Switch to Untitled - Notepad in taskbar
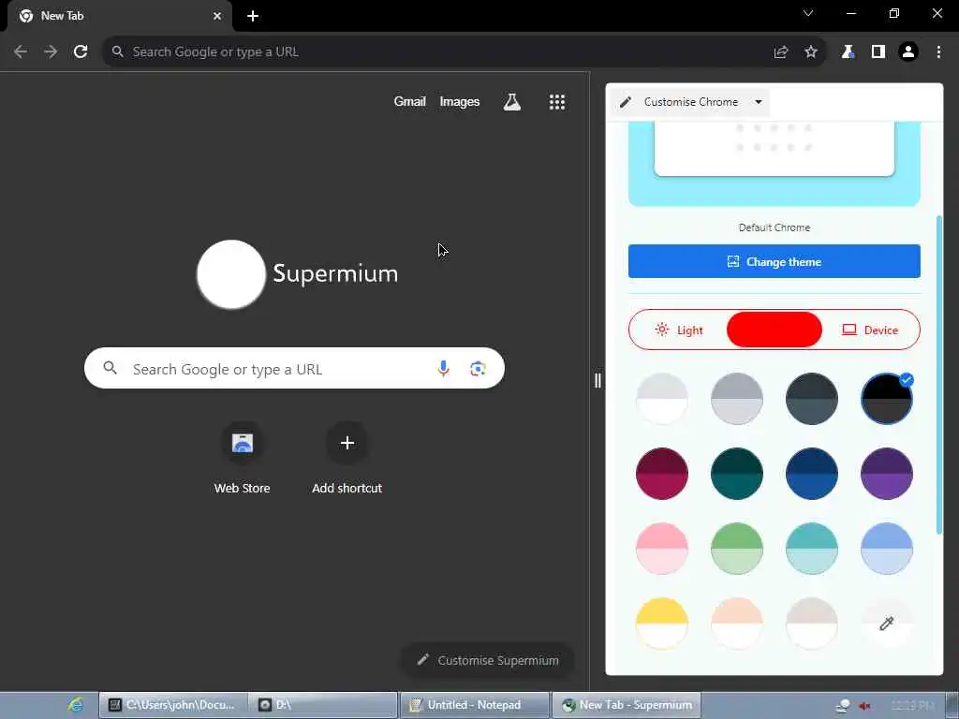Screen dimensions: 959x719 [475, 705]
